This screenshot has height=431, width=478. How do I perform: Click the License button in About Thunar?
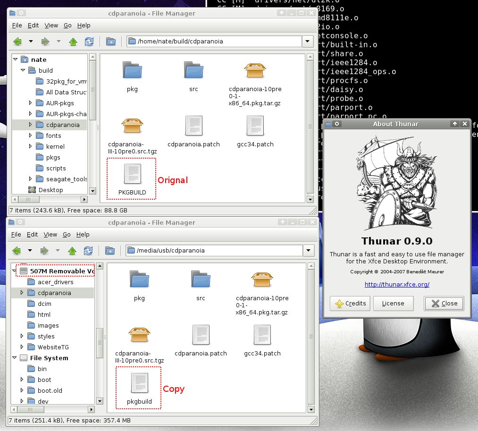[x=393, y=304]
